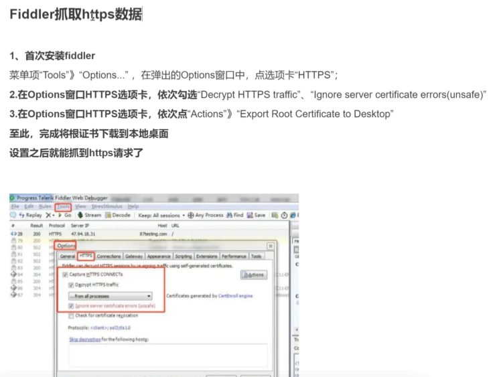
Task: Open the File menu in Fiddler
Action: coord(15,206)
